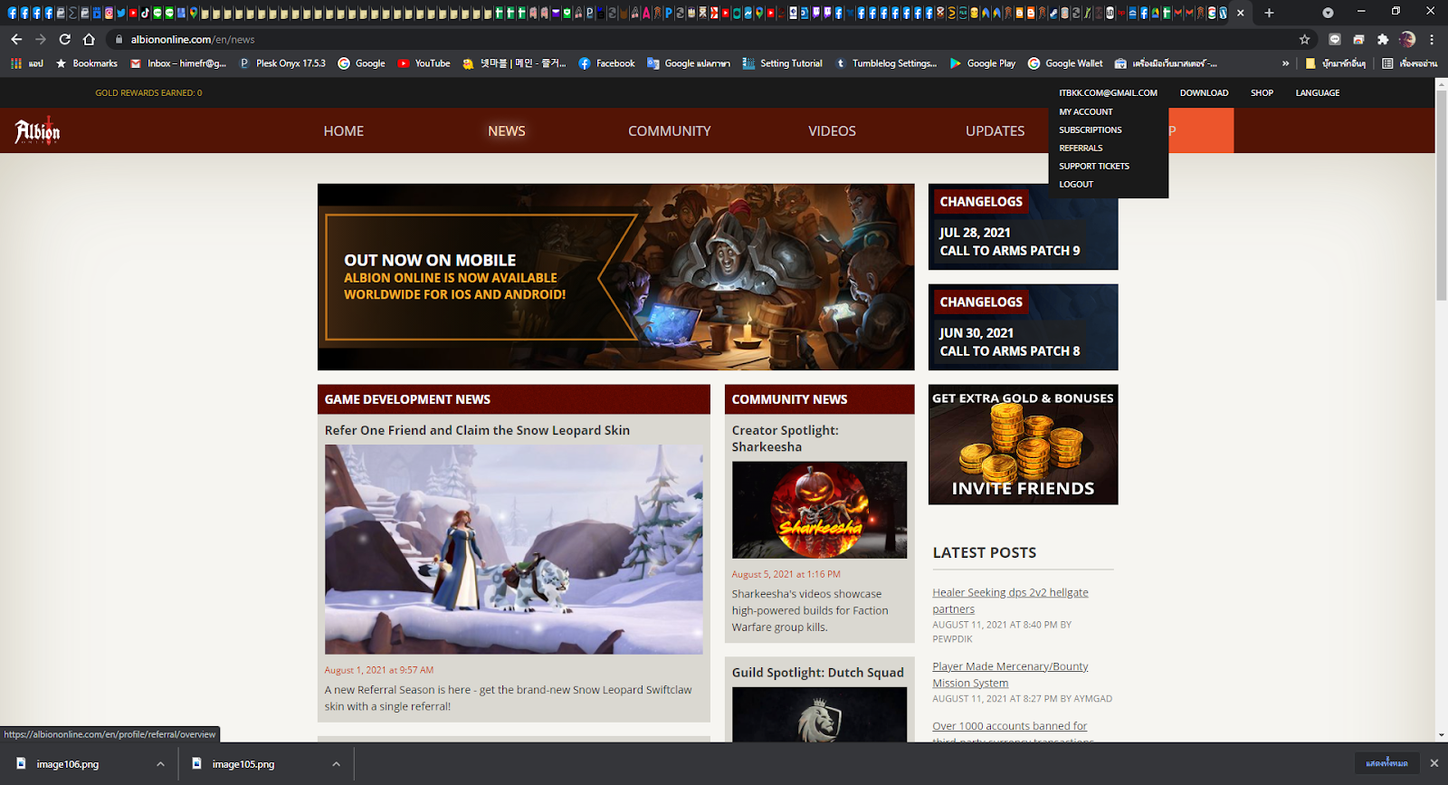The width and height of the screenshot is (1448, 785).
Task: Open the Shop link in top bar
Action: (1262, 93)
